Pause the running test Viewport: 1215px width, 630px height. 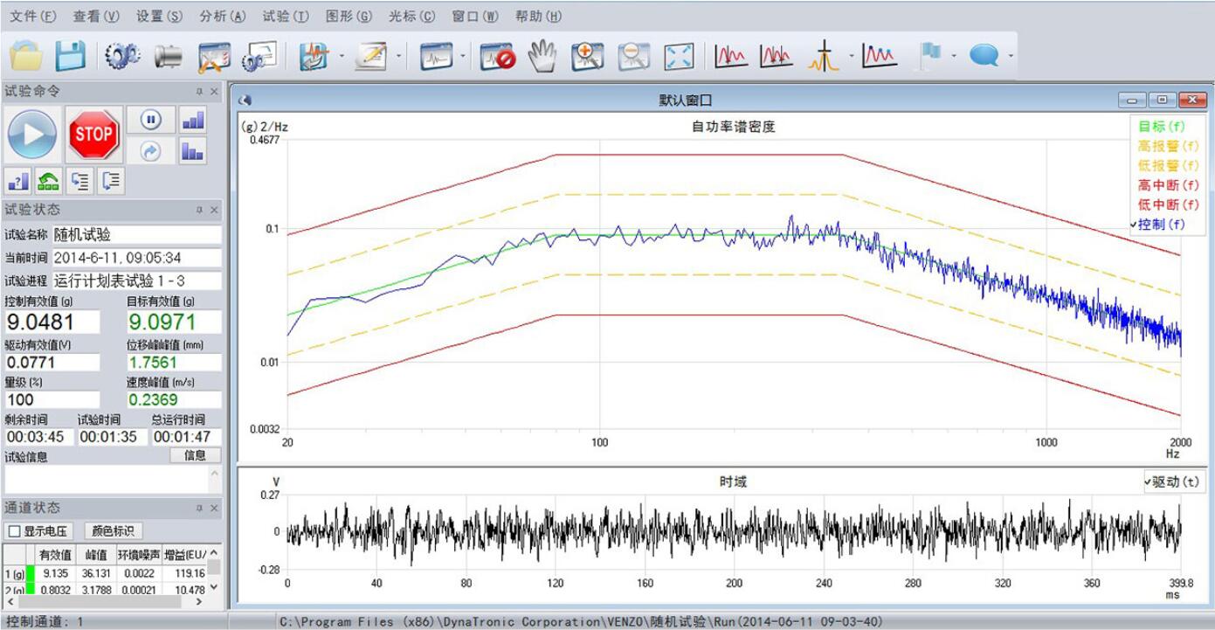tap(150, 120)
